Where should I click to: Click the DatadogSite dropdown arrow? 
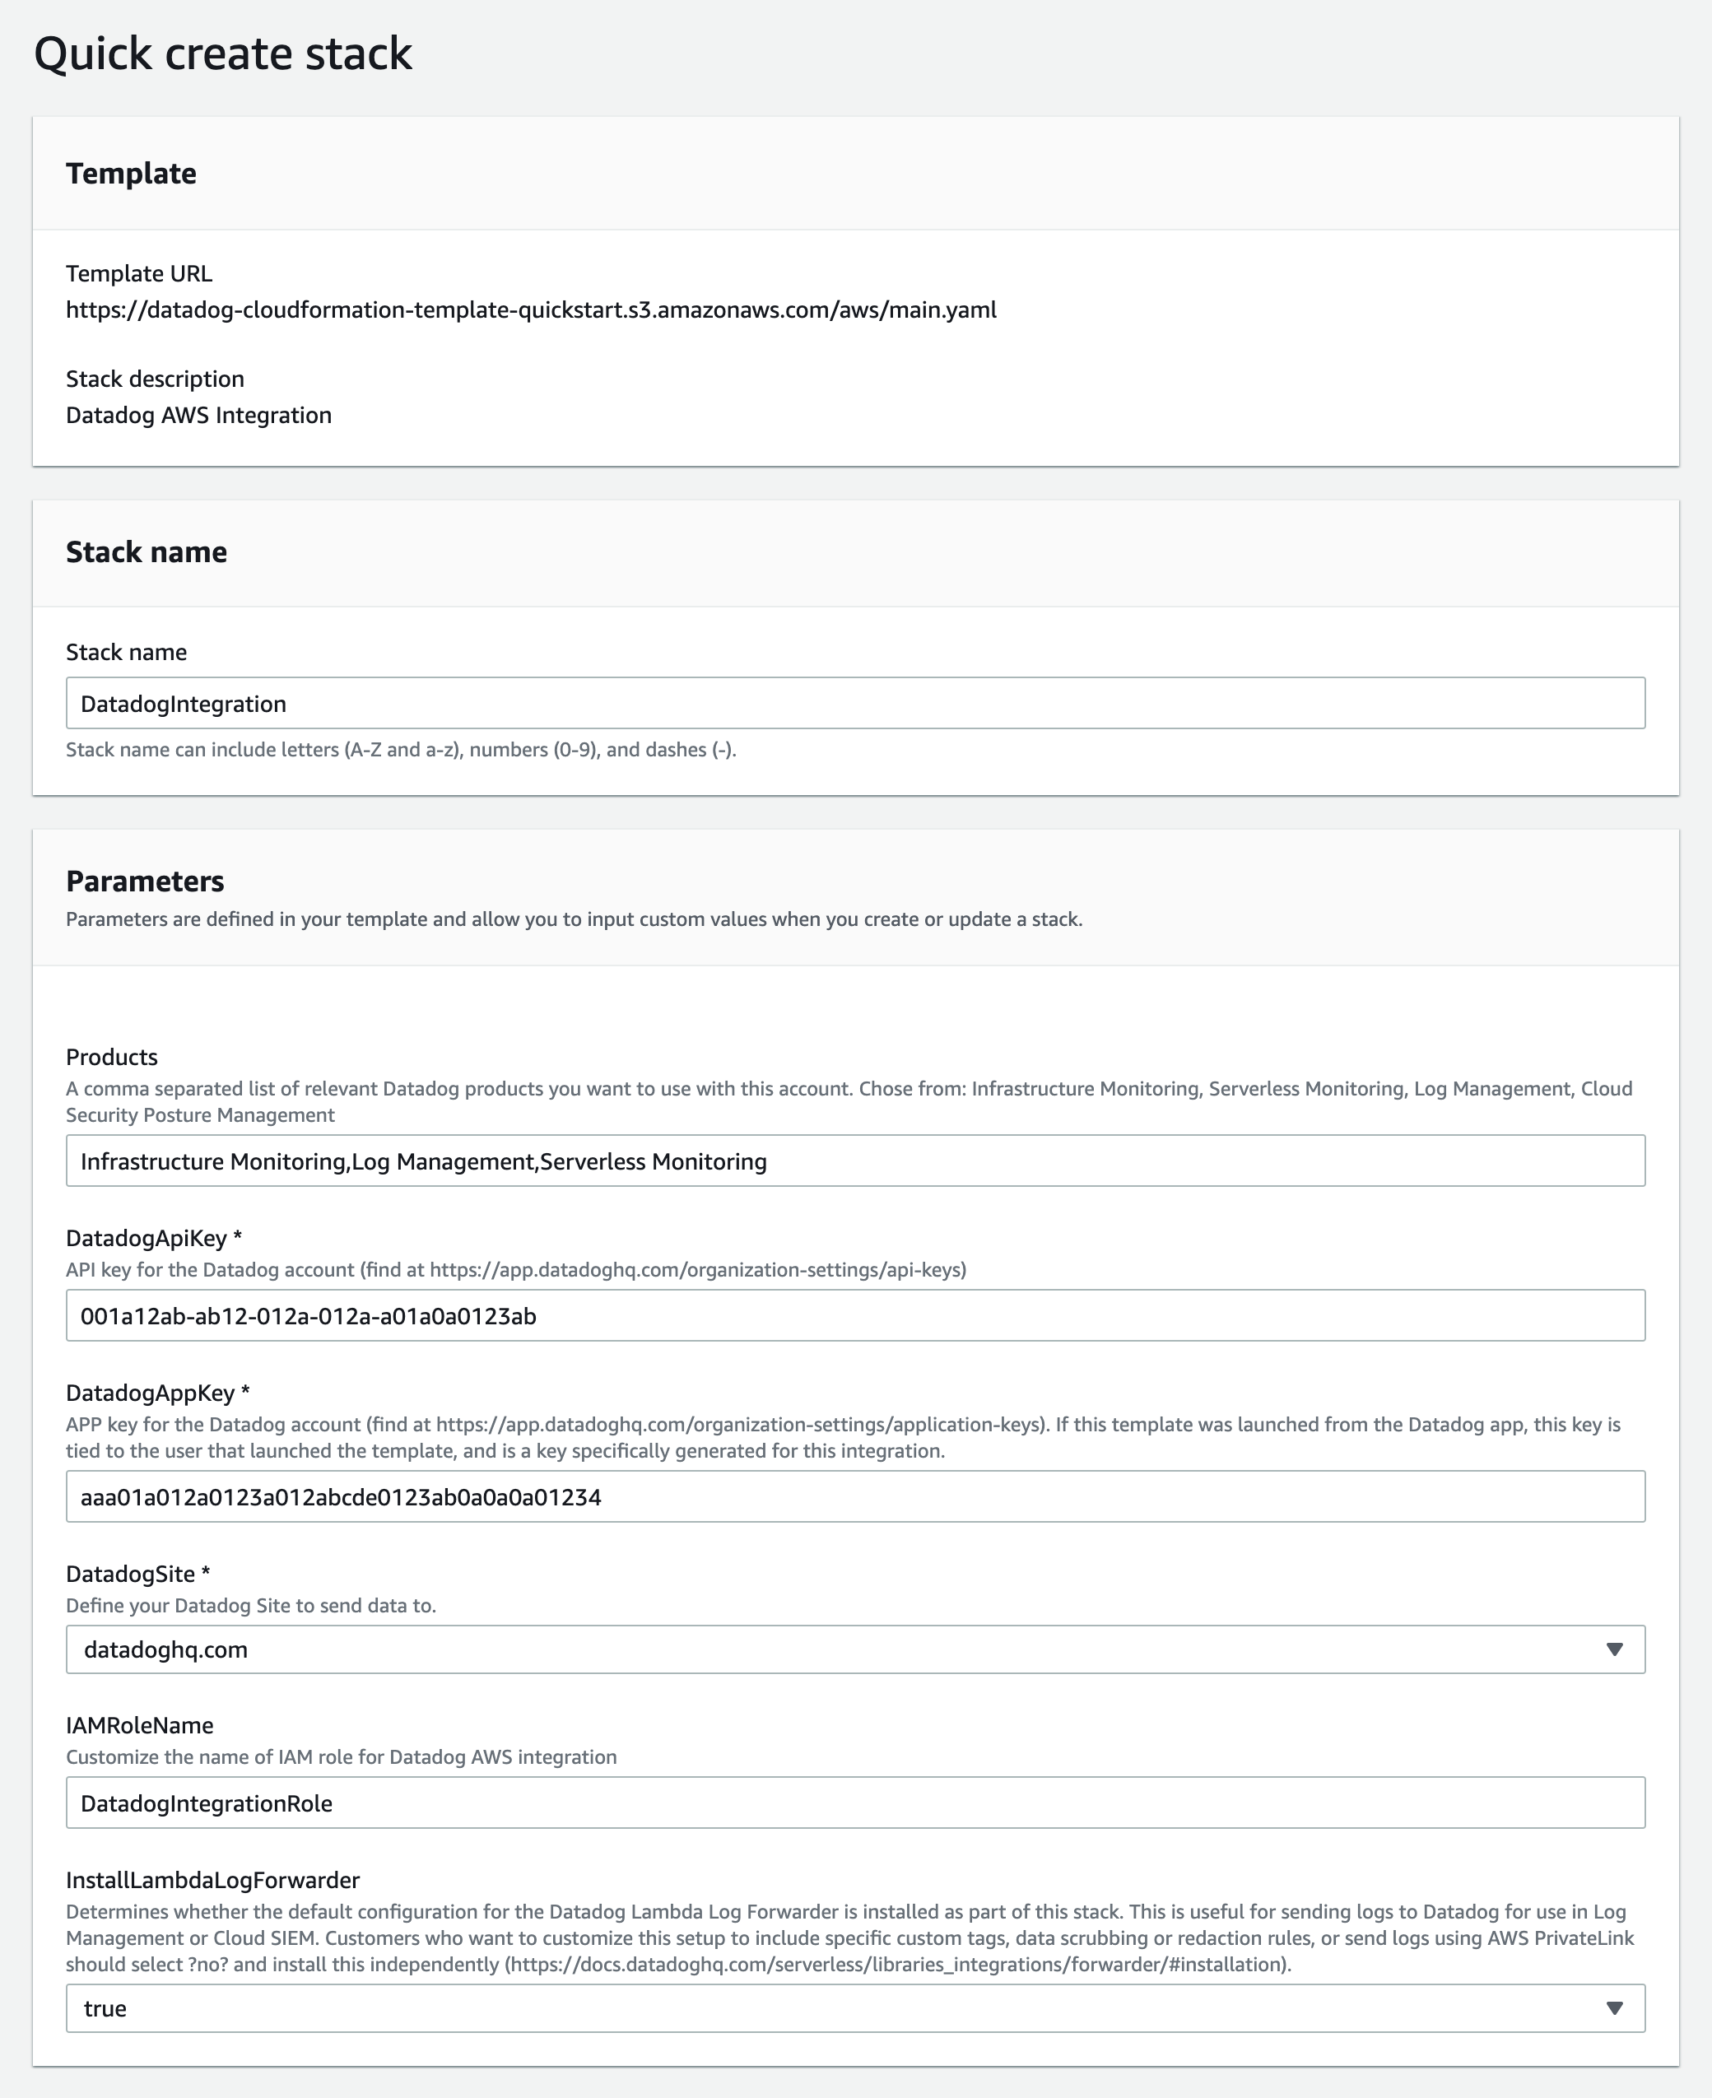1617,1649
